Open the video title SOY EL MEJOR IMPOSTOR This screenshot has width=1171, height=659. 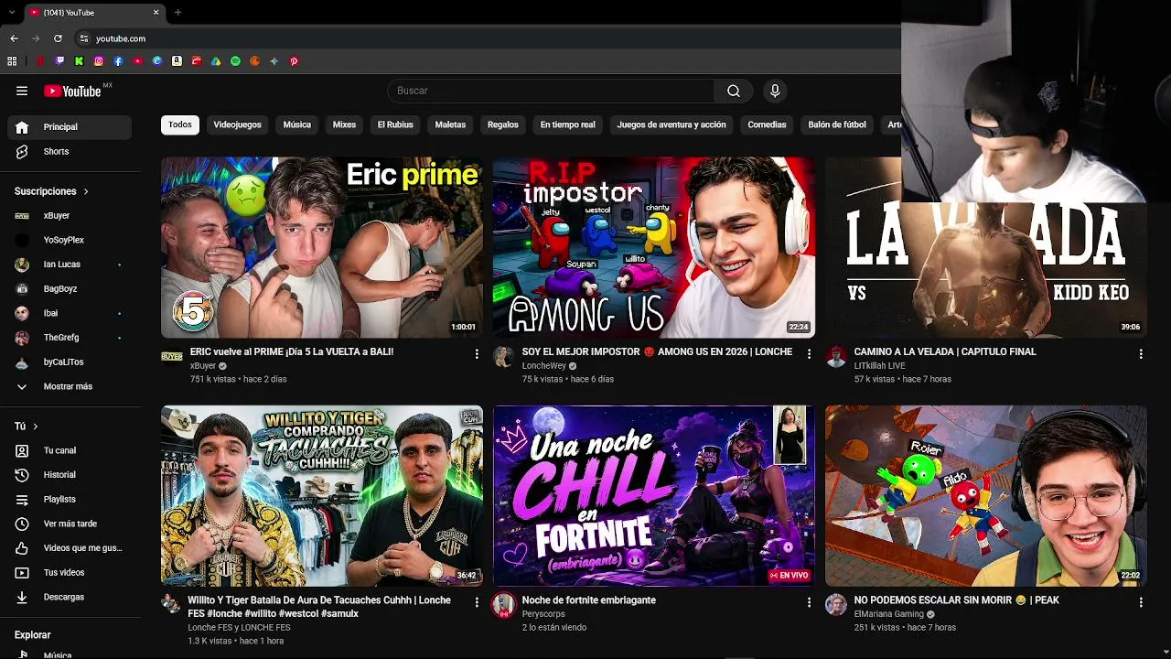pyautogui.click(x=657, y=351)
